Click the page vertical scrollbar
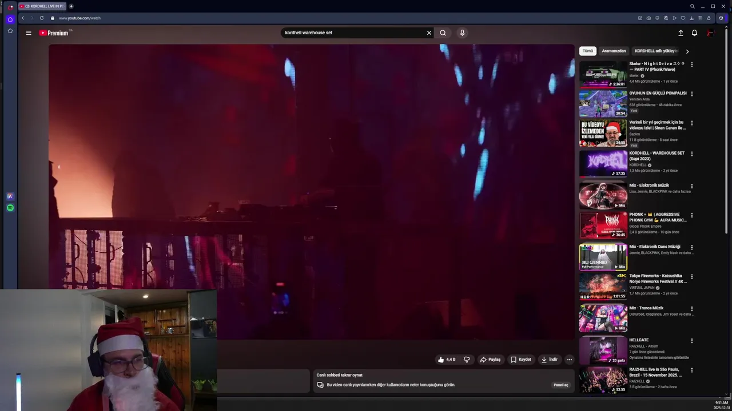 727,131
